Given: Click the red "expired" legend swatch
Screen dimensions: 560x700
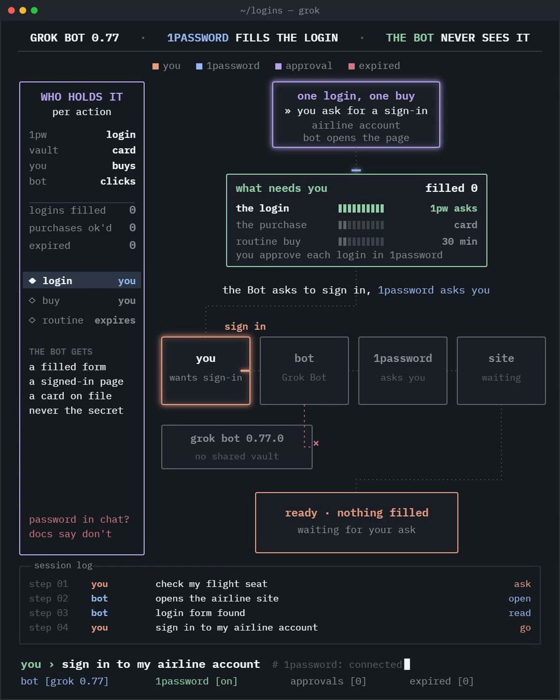Looking at the screenshot, I should 351,66.
